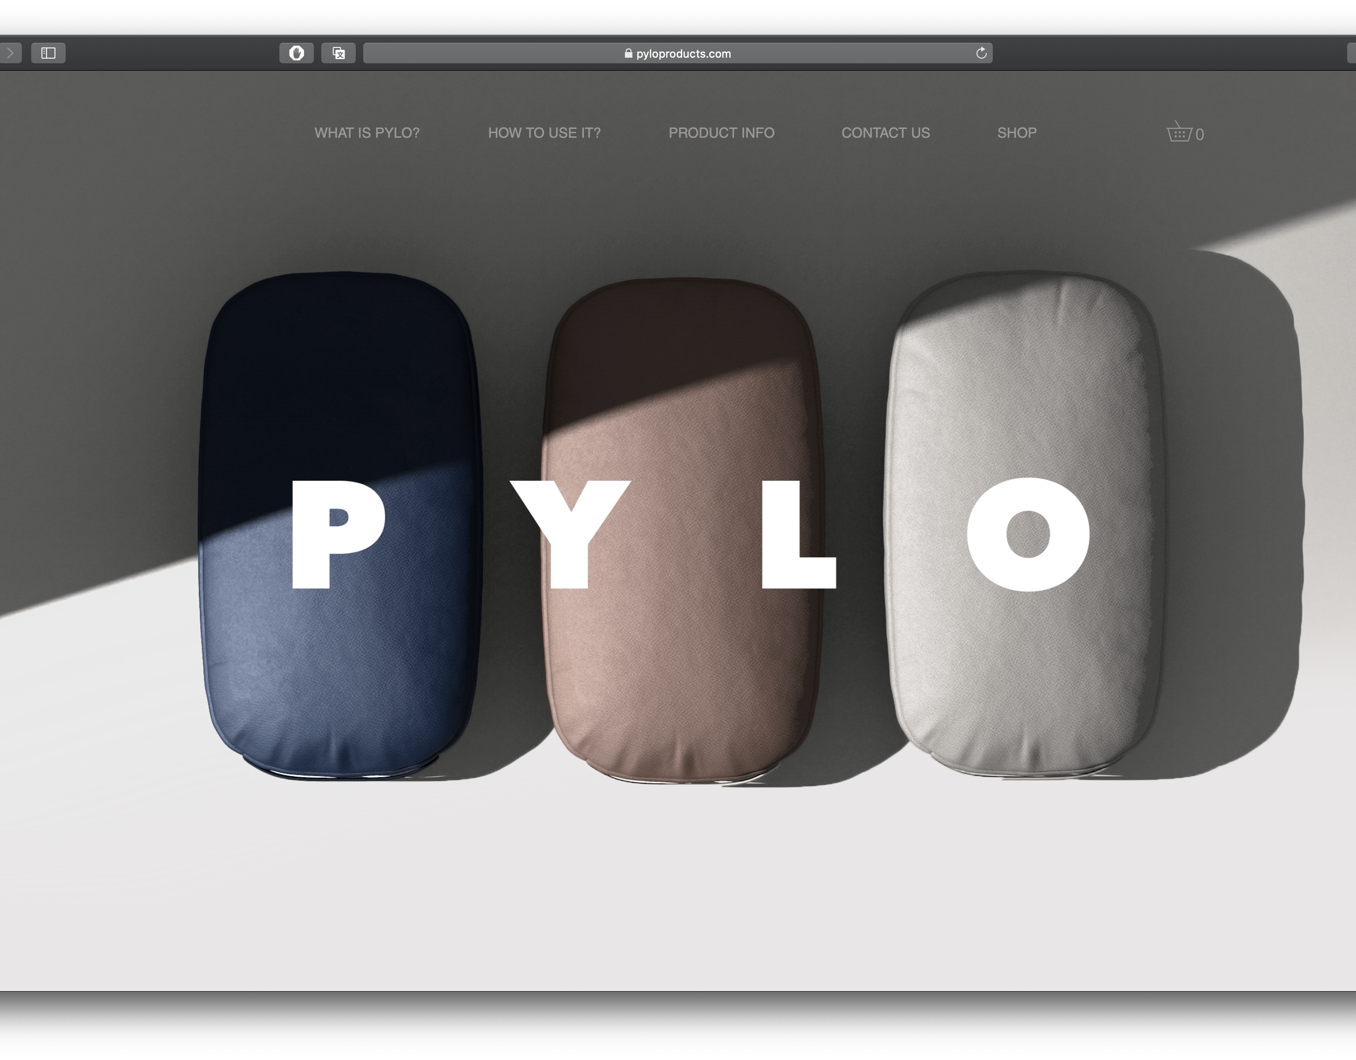Click the cart item count 0
Screen dimensions: 1356x1060
coord(1200,134)
